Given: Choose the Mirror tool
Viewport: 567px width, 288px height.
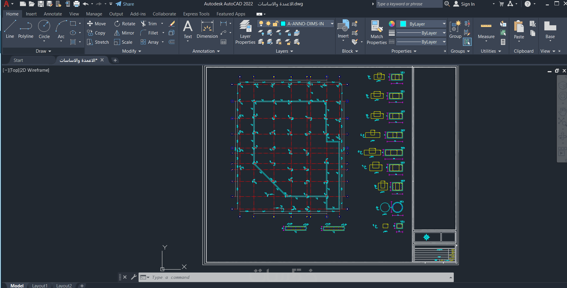Looking at the screenshot, I should tap(125, 33).
